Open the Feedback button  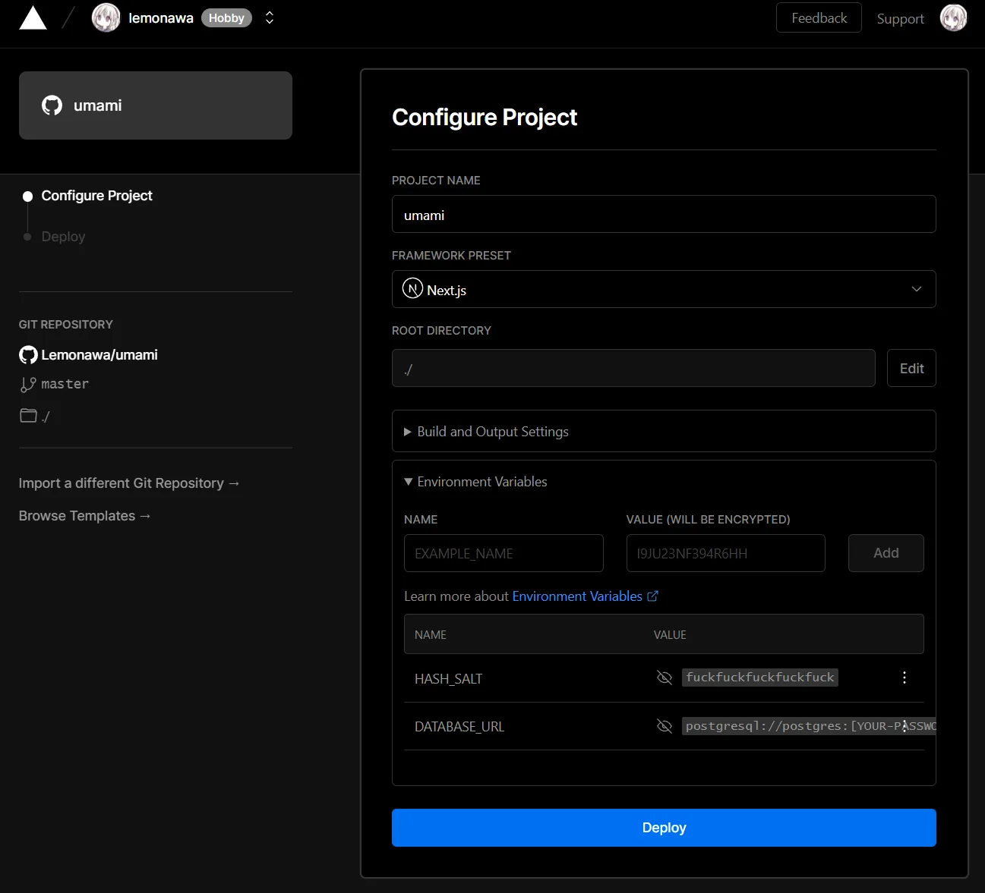click(819, 17)
